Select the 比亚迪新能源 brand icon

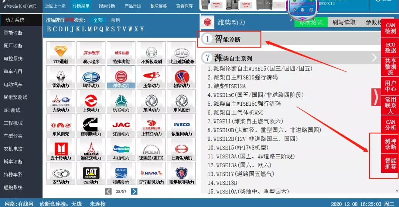pyautogui.click(x=181, y=53)
